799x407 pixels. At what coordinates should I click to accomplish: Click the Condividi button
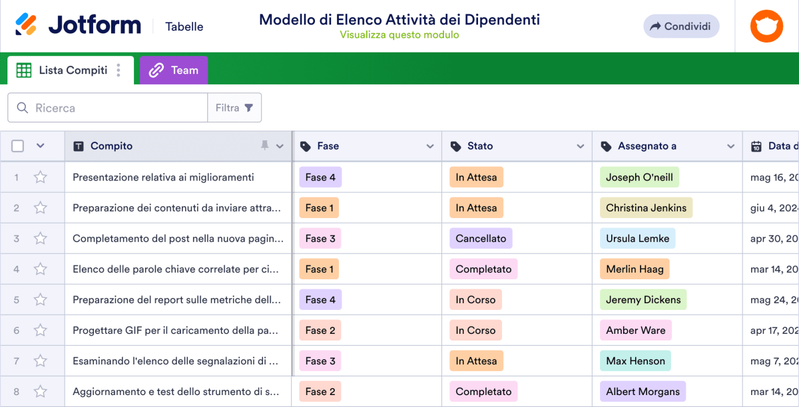(680, 26)
